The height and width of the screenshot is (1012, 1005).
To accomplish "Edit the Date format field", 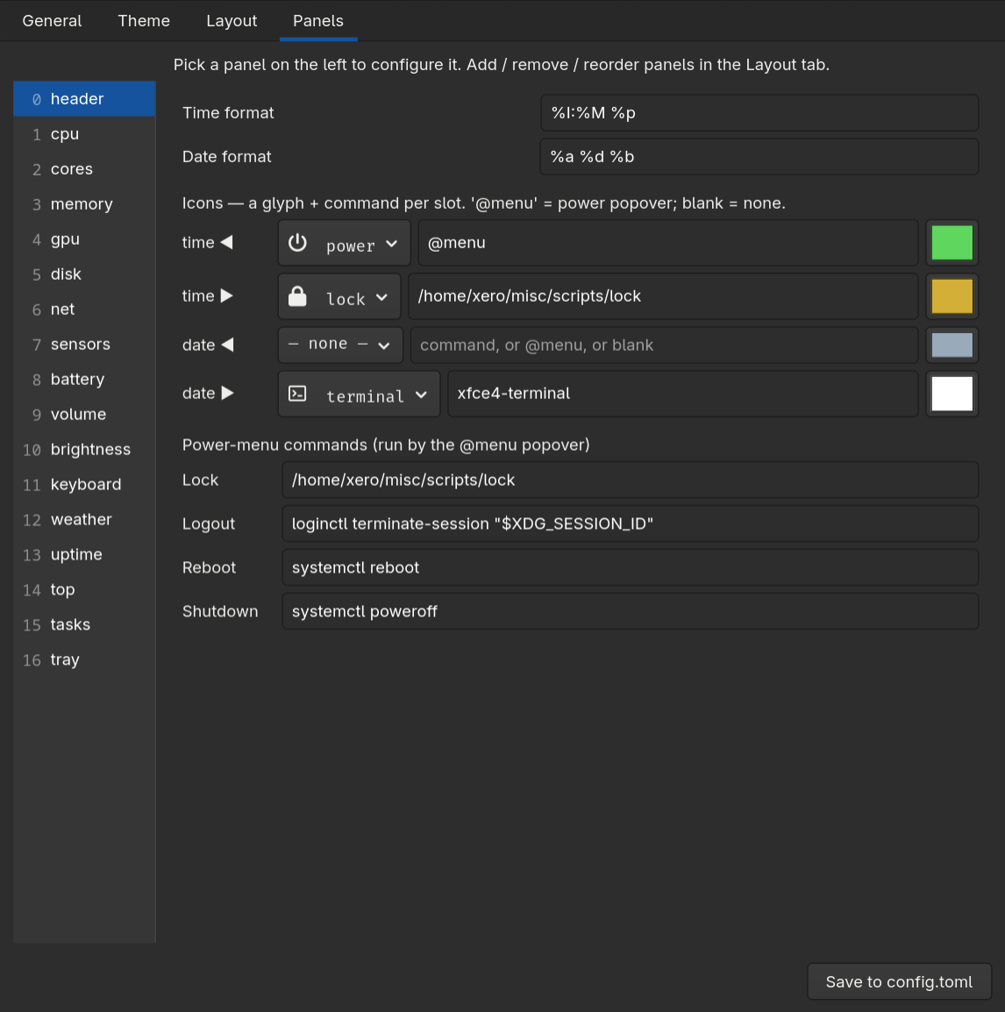I will 759,157.
